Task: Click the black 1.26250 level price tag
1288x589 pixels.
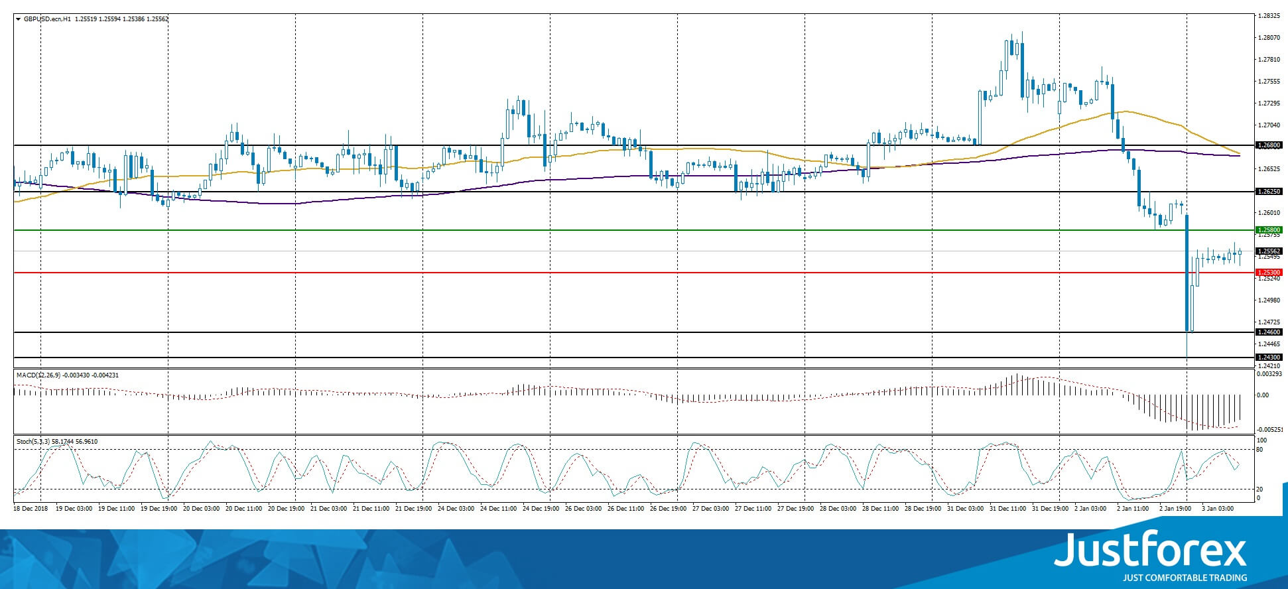Action: 1269,192
